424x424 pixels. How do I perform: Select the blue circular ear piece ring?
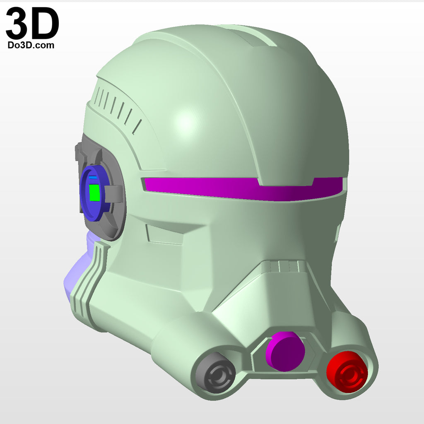(x=95, y=193)
